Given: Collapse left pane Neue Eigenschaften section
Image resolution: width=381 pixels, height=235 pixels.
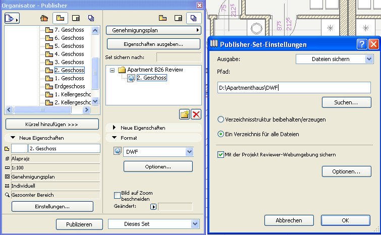Looking at the screenshot, I should tap(13, 138).
